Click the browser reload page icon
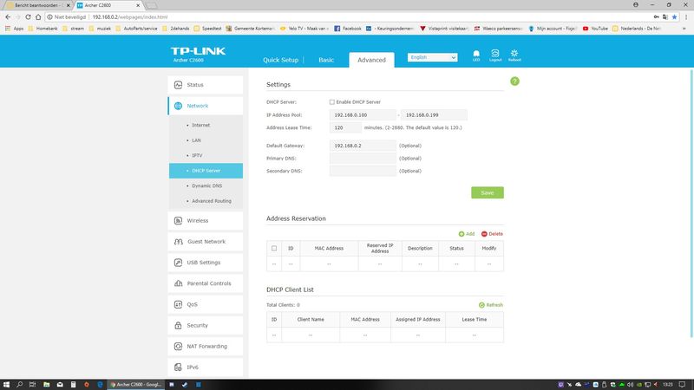Image resolution: width=694 pixels, height=390 pixels. point(28,16)
